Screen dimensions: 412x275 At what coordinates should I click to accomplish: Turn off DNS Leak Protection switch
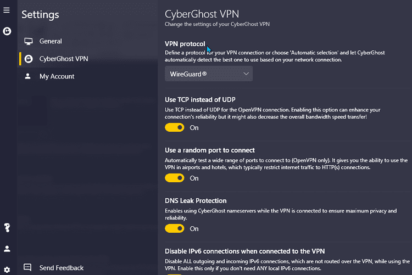coord(175,228)
